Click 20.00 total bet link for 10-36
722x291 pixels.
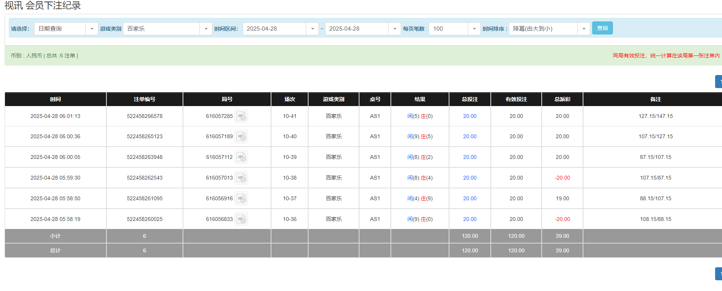point(470,219)
